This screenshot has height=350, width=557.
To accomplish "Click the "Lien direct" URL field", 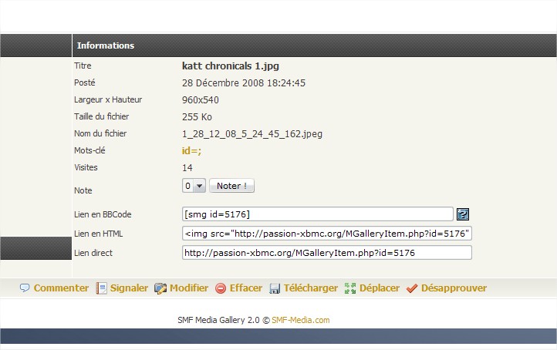I will 326,253.
